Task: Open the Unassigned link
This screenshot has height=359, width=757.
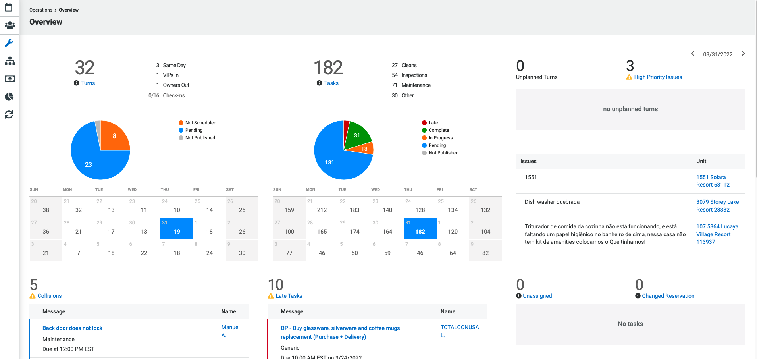Action: tap(537, 296)
